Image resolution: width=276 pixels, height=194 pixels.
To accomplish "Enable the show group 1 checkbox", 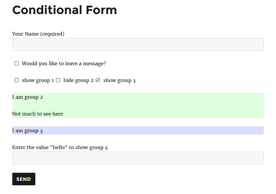I will point(16,80).
